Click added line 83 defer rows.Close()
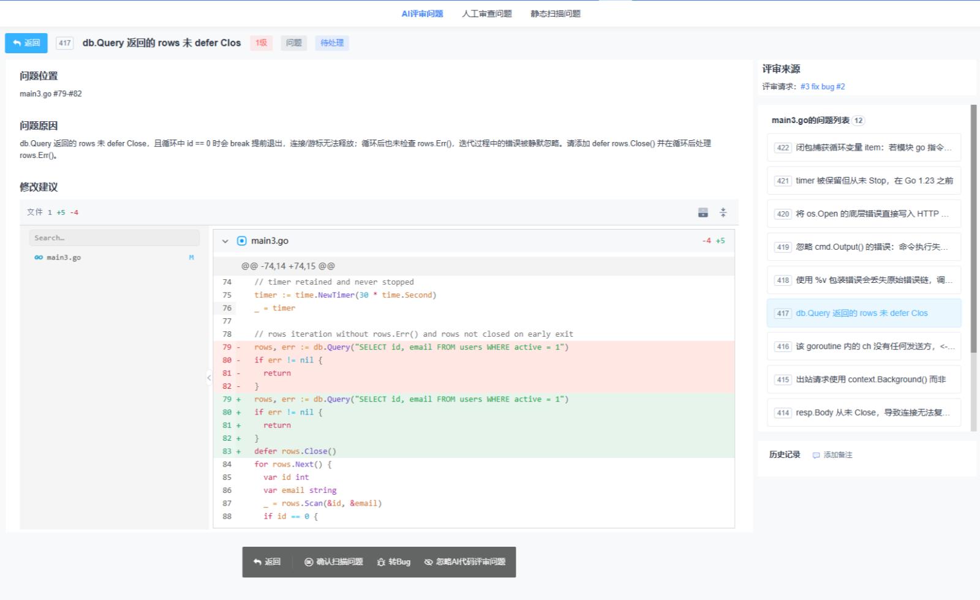The height and width of the screenshot is (600, 980). (x=474, y=451)
